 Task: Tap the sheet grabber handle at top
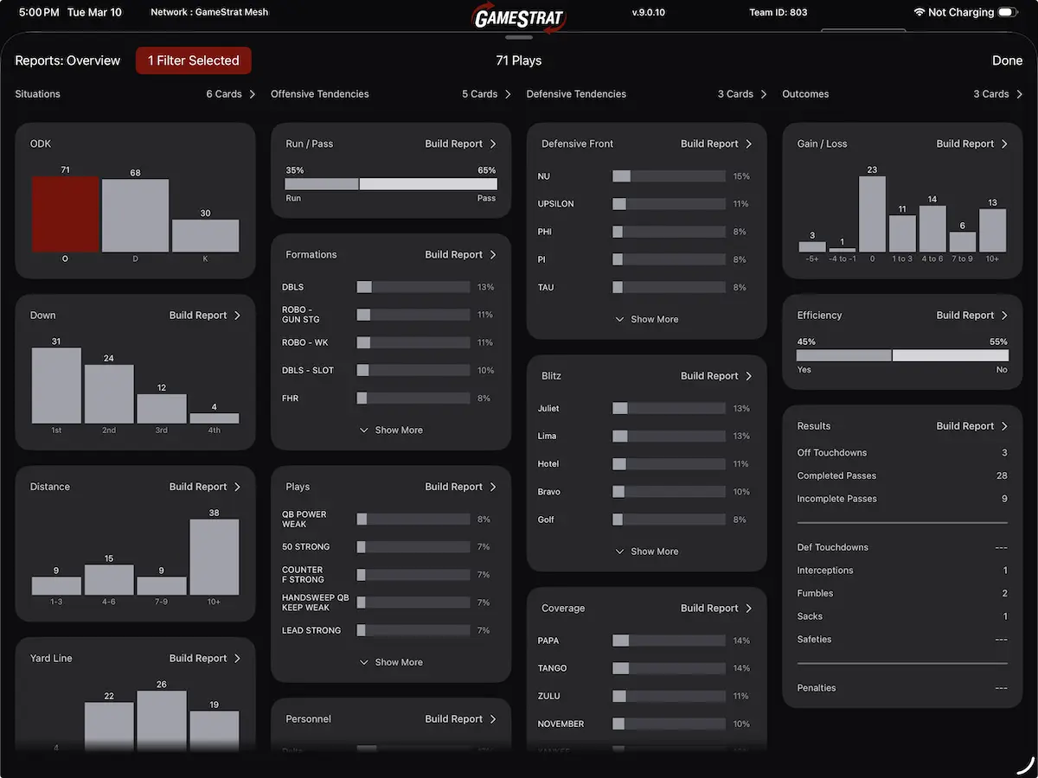pyautogui.click(x=519, y=38)
